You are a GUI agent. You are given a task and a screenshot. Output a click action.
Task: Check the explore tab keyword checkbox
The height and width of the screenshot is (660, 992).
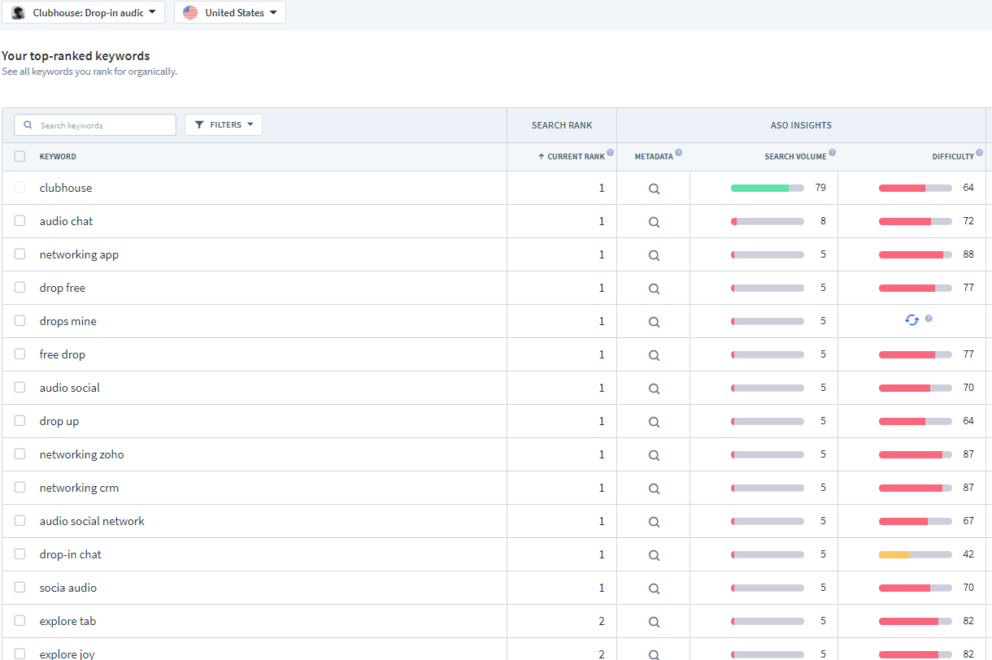pos(20,621)
